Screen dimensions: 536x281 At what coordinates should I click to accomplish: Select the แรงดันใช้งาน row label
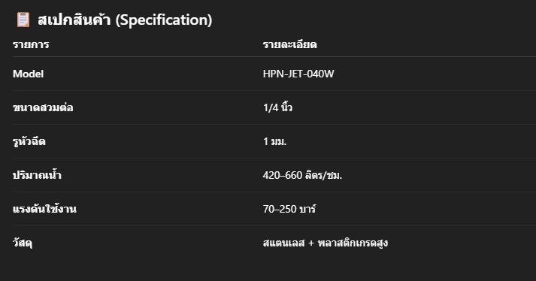click(44, 209)
